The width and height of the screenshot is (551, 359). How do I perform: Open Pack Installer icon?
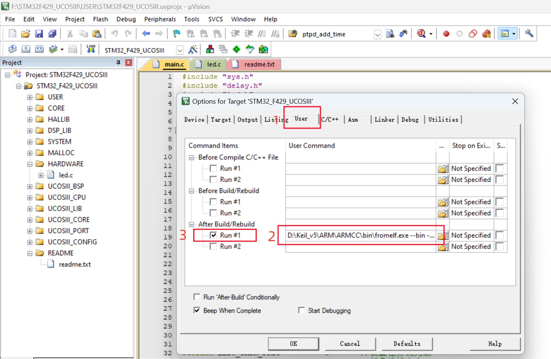263,49
